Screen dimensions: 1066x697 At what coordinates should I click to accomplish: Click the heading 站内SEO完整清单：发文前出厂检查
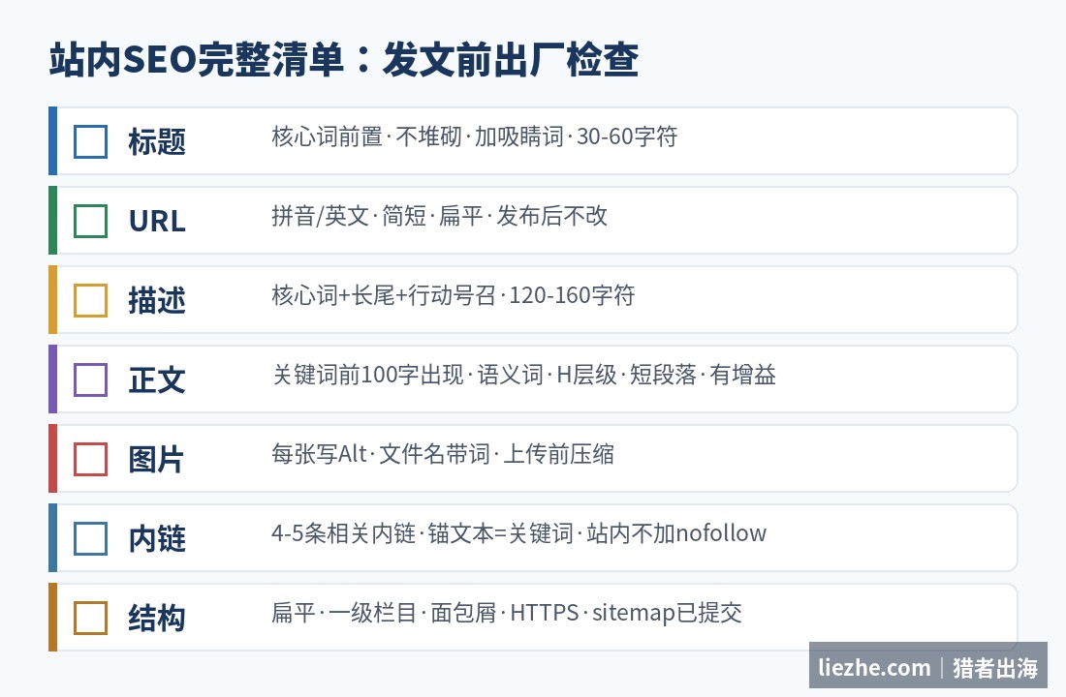coord(344,59)
